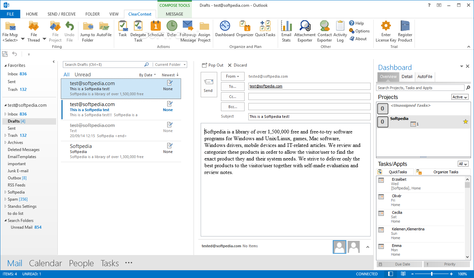Click the Subject input field
474x278 pixels.
coord(309,117)
